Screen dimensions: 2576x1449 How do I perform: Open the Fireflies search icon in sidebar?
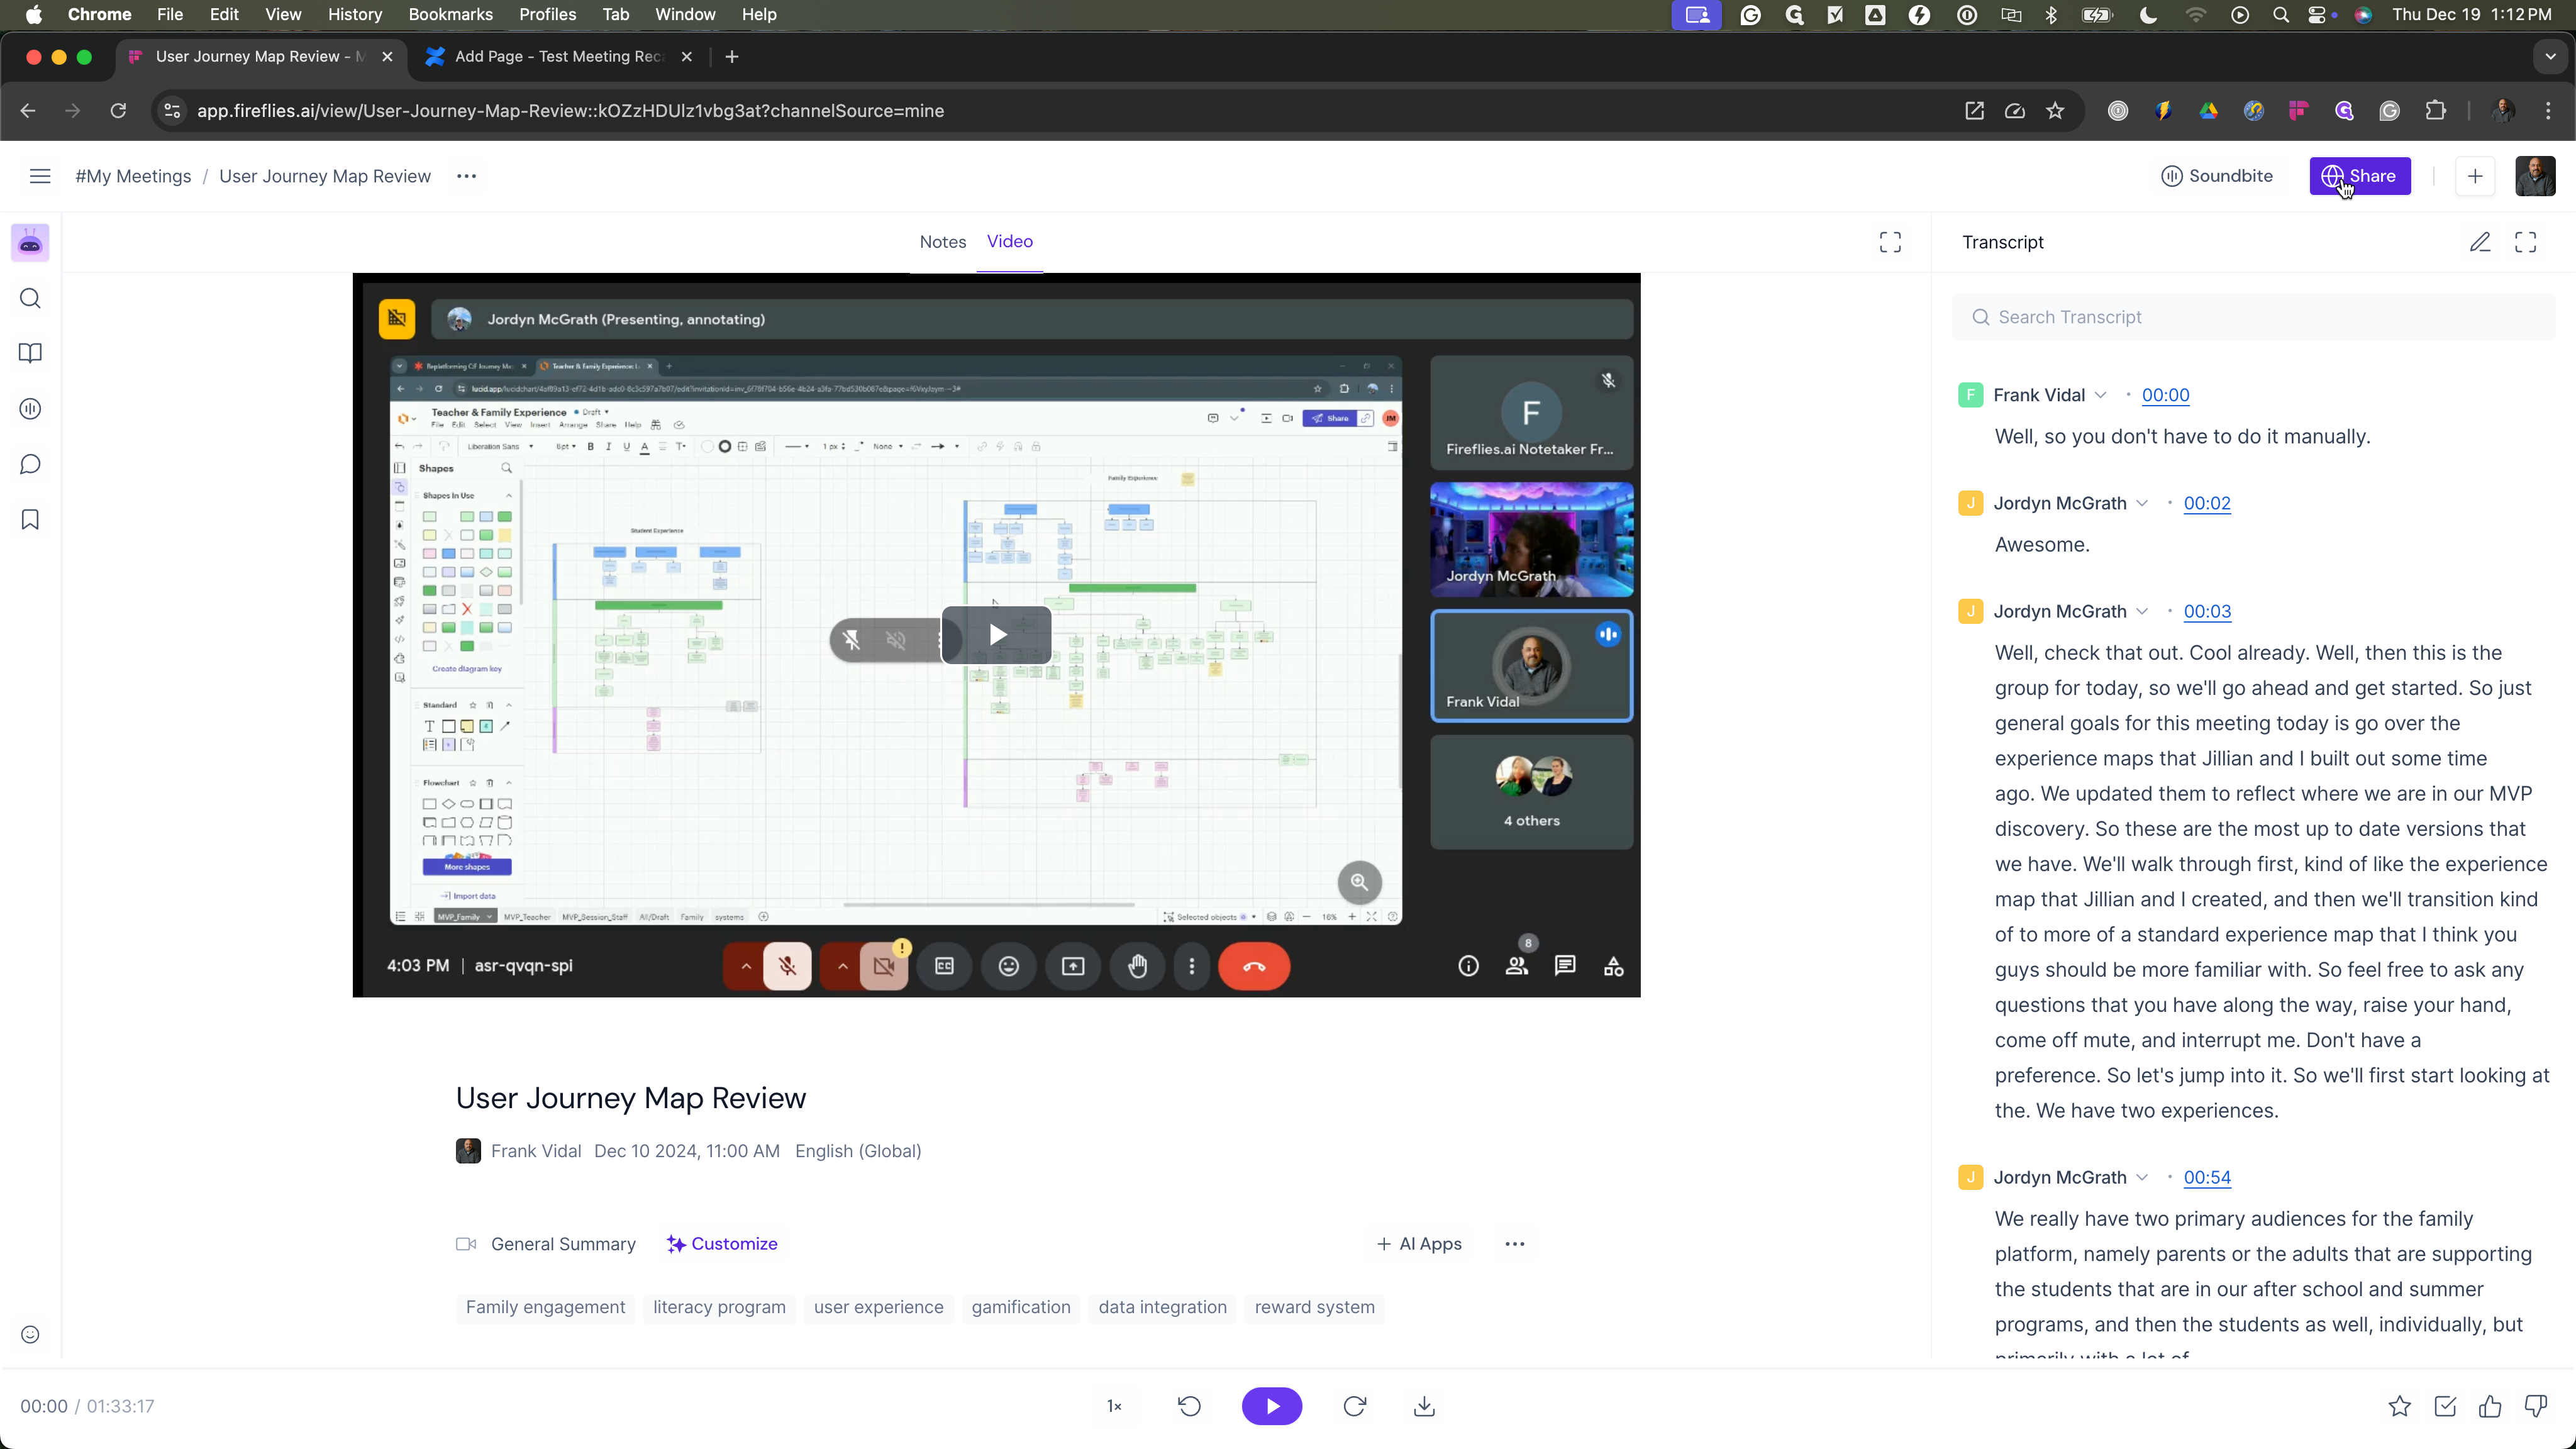[x=30, y=298]
